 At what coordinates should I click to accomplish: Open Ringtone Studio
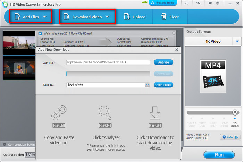(x=163, y=3)
